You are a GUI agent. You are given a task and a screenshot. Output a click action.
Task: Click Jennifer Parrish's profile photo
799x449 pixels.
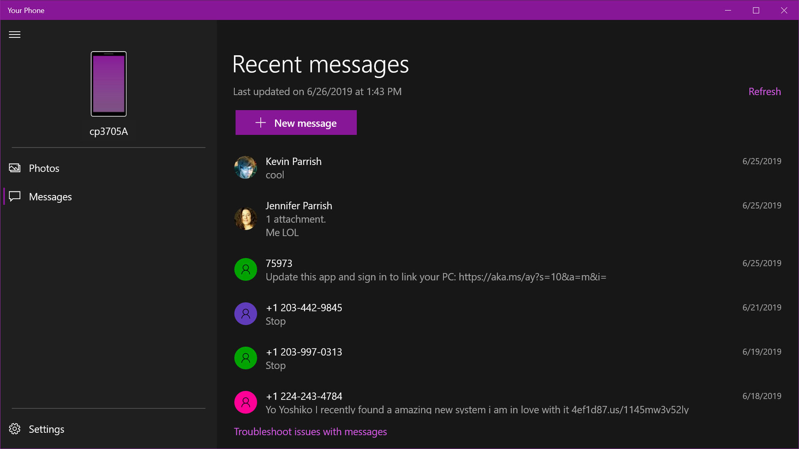pyautogui.click(x=246, y=219)
